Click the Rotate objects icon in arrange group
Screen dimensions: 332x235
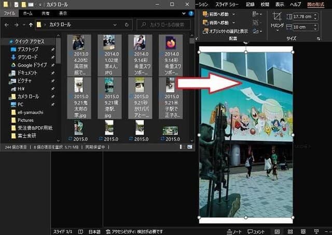[x=256, y=31]
